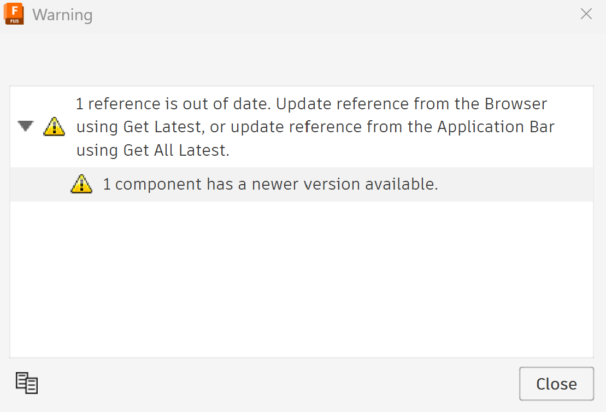This screenshot has width=606, height=412.
Task: Select the '1 component has a newer version' row
Action: tap(302, 184)
